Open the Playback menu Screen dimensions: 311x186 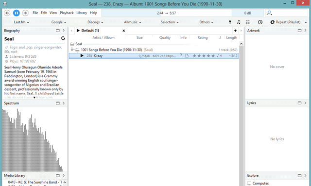click(x=67, y=13)
